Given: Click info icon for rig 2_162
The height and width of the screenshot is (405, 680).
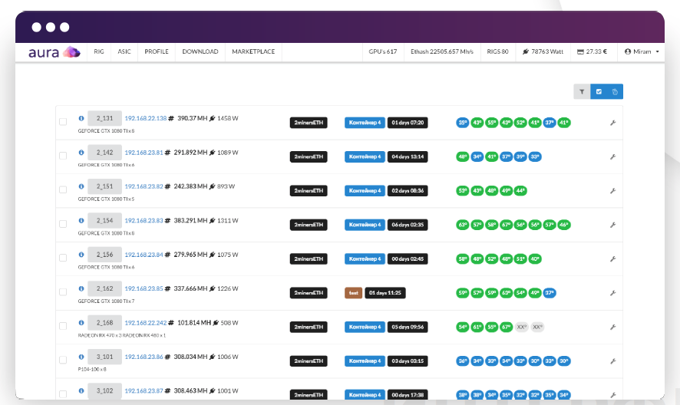Looking at the screenshot, I should tap(81, 288).
